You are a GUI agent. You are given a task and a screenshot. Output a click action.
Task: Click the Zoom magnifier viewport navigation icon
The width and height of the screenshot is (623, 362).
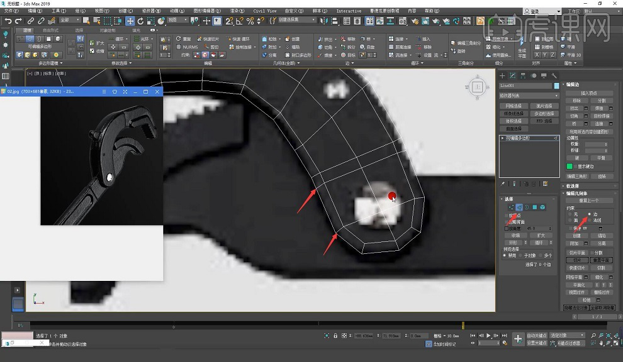coord(593,336)
